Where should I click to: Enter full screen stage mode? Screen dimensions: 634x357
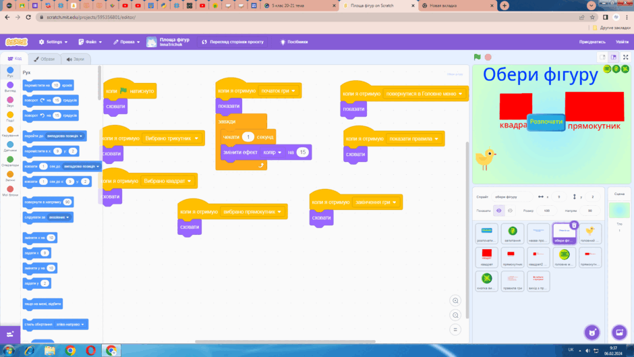pyautogui.click(x=625, y=57)
